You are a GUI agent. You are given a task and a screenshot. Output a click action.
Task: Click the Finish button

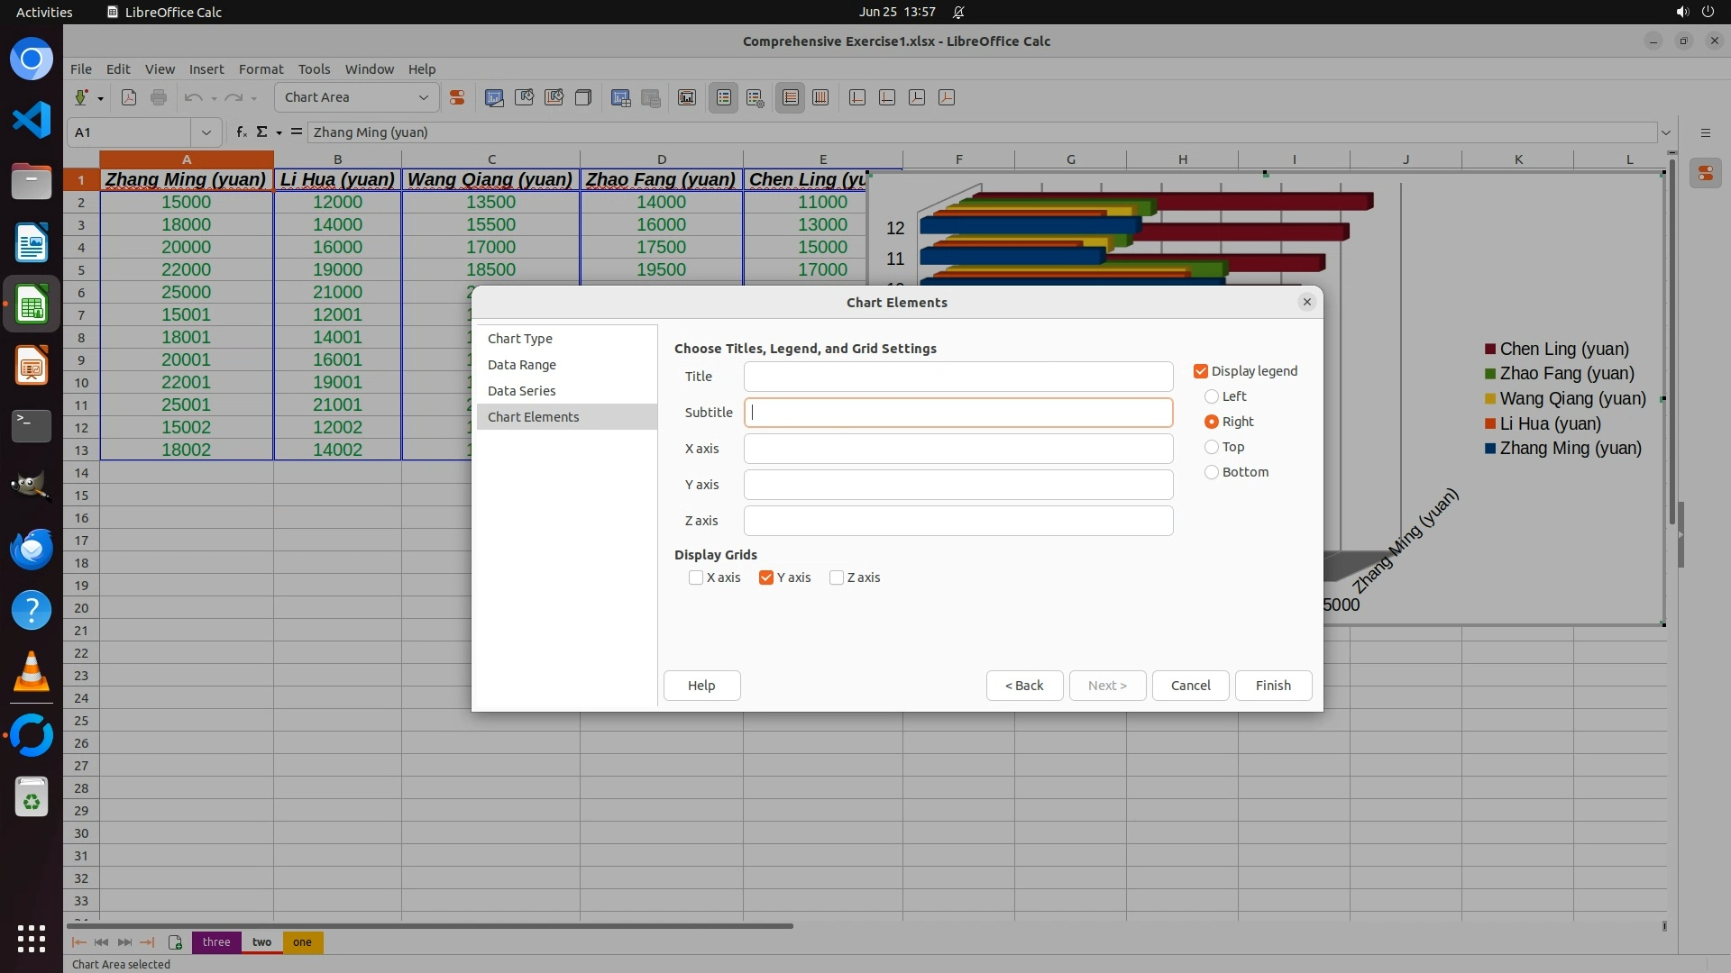pyautogui.click(x=1272, y=686)
